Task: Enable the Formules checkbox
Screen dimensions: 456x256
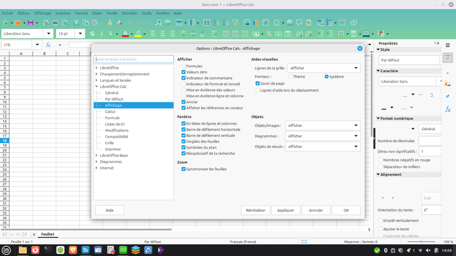Action: [x=184, y=66]
